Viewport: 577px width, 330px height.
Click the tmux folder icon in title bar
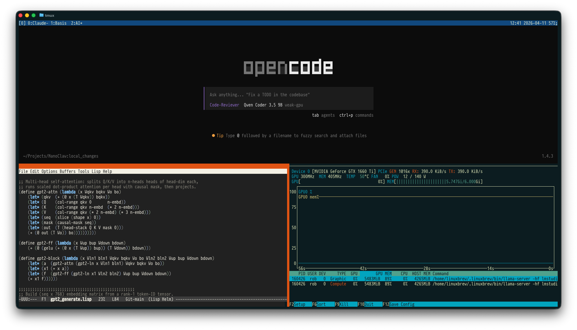tap(41, 15)
